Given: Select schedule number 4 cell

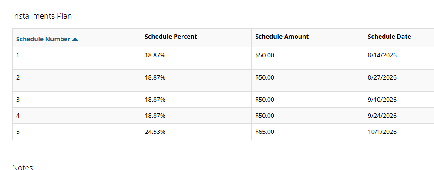Looking at the screenshot, I should point(77,116).
